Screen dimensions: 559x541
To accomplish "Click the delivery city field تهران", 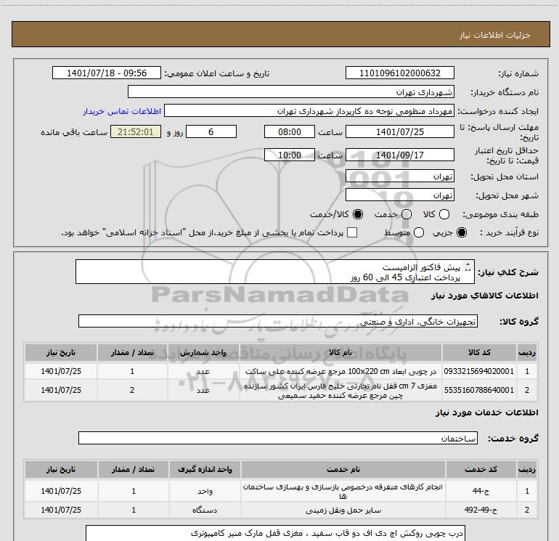I will point(399,195).
